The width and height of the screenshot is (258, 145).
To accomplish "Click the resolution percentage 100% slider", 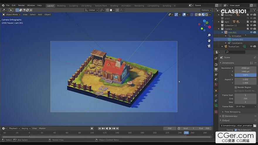I will (x=245, y=75).
